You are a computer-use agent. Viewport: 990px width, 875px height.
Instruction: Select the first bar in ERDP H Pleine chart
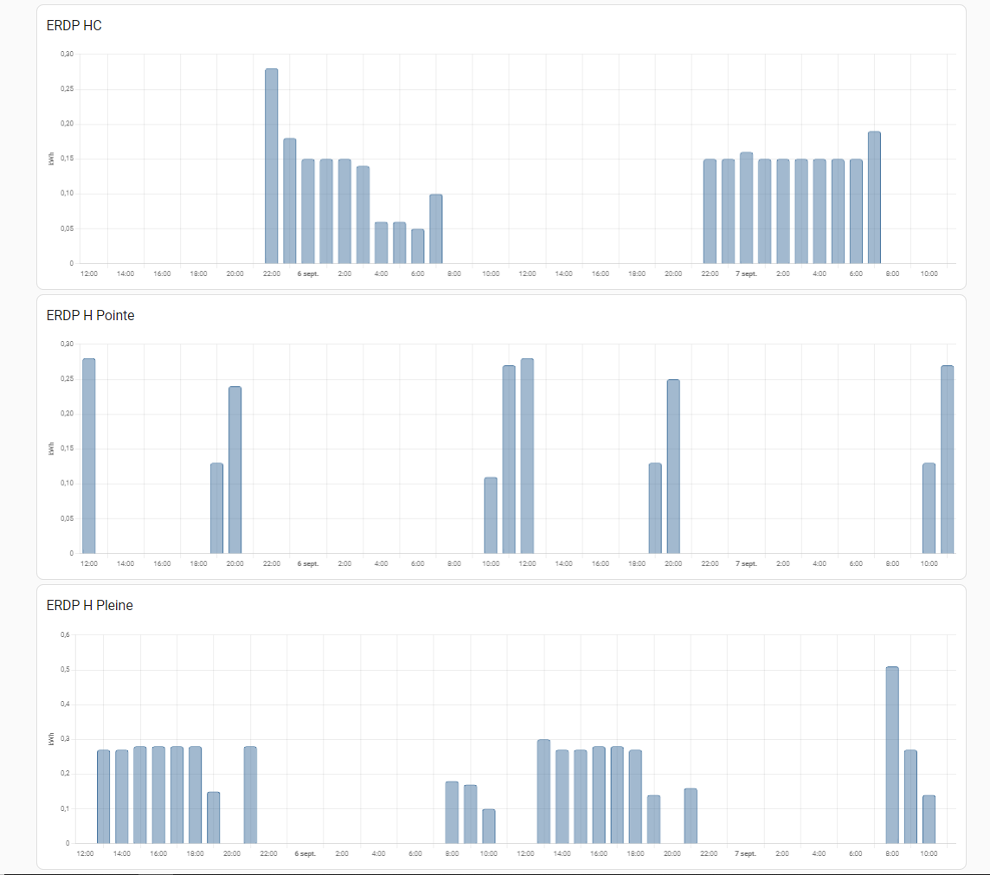pos(103,796)
